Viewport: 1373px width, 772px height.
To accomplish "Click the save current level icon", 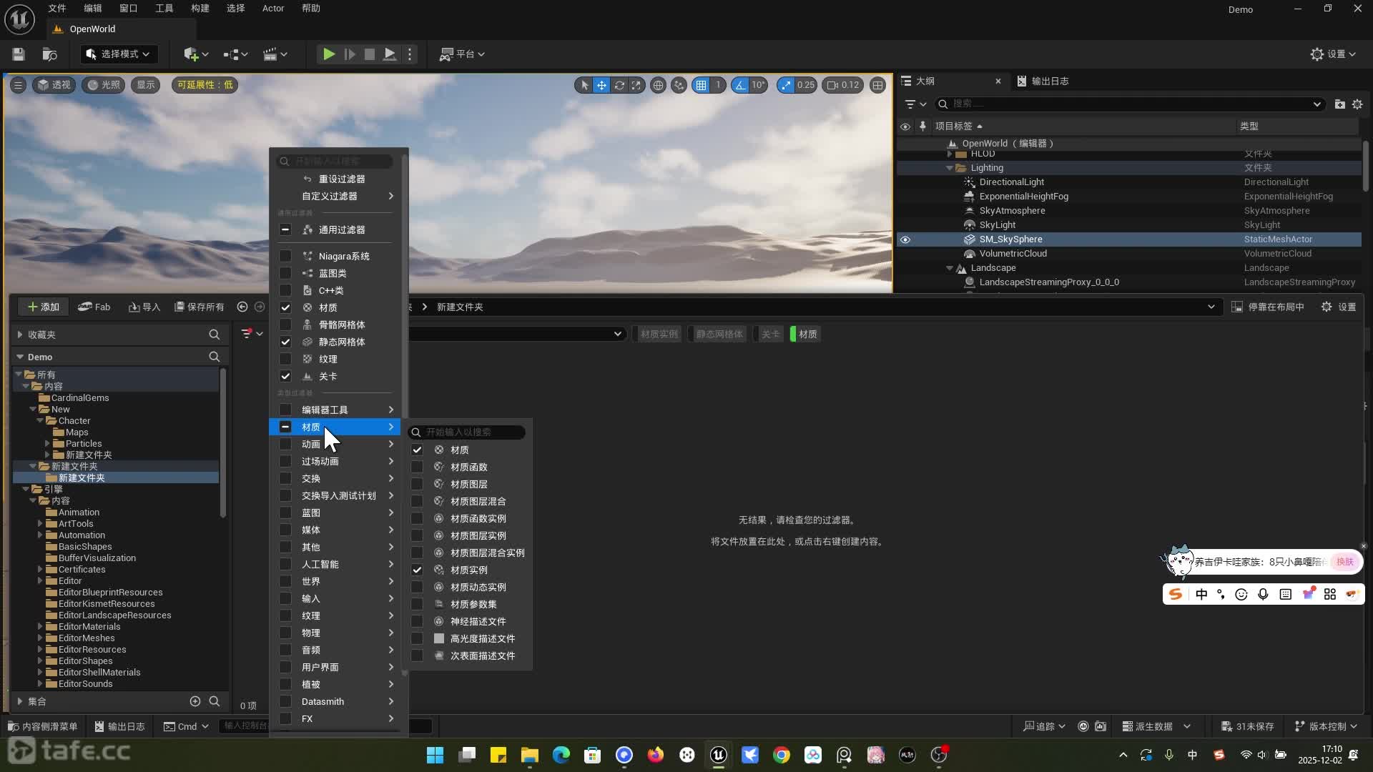I will pos(19,54).
